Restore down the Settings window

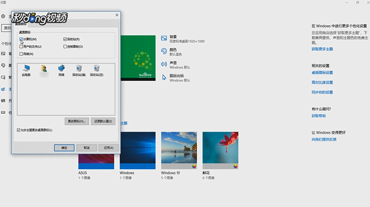click(x=357, y=3)
